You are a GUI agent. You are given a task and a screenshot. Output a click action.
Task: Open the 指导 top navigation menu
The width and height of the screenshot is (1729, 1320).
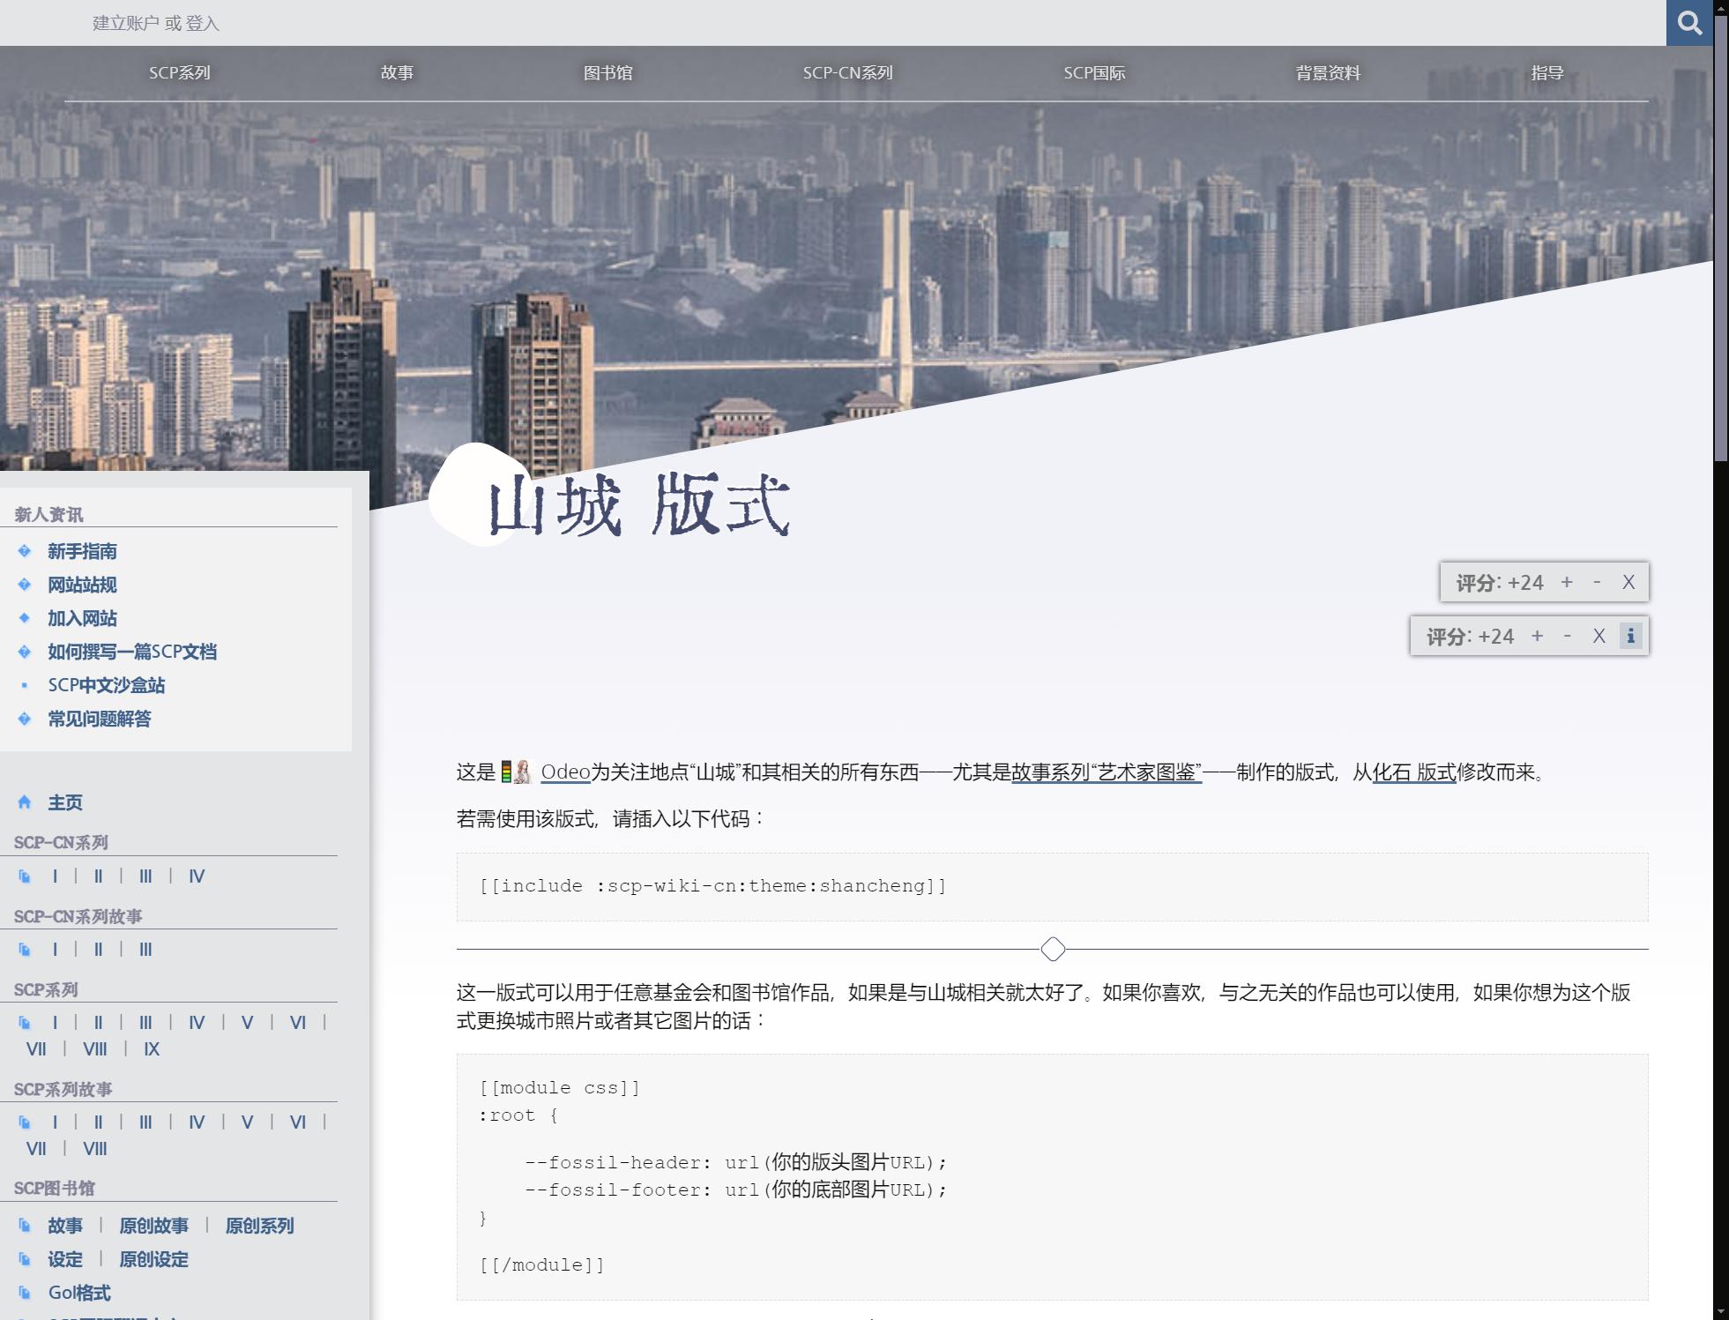[1546, 73]
